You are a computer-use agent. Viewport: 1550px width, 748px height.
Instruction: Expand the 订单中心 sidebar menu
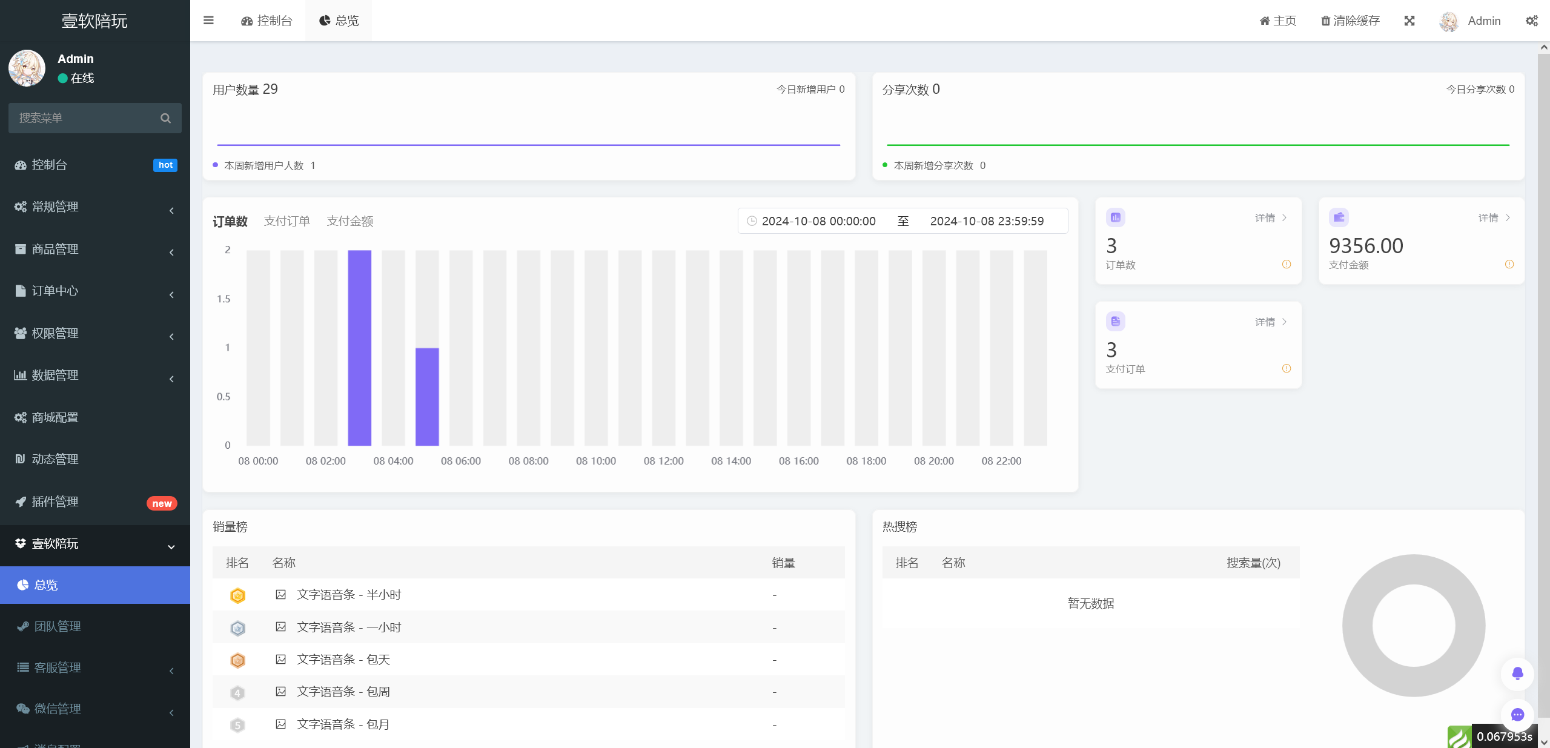94,291
